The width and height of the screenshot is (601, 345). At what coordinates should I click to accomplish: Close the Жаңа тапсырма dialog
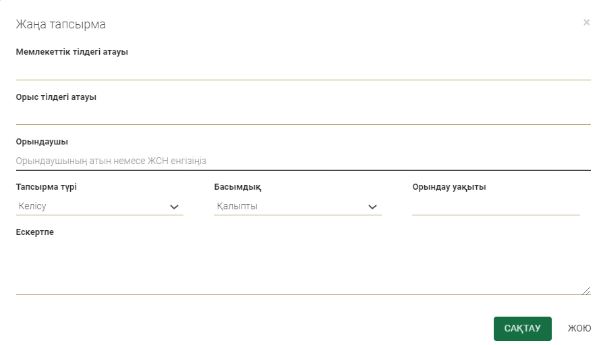(586, 22)
